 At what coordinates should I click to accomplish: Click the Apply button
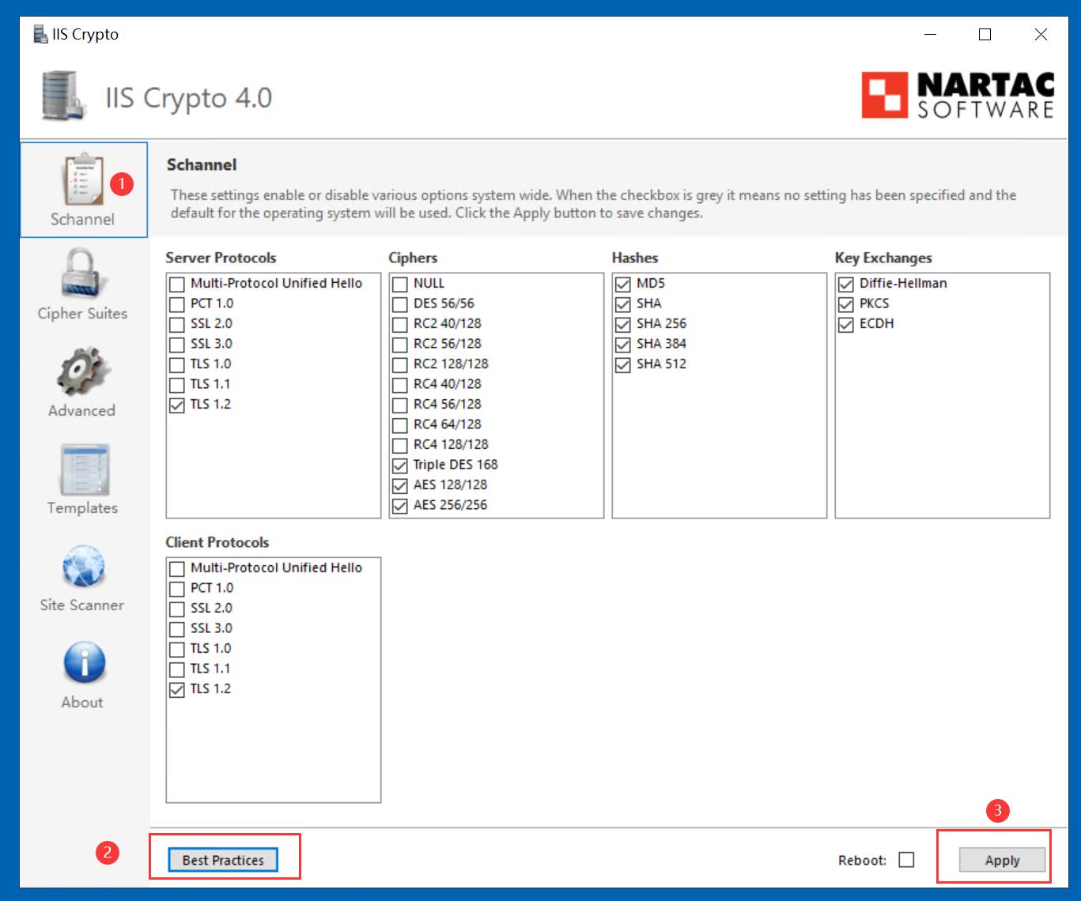pos(1002,860)
